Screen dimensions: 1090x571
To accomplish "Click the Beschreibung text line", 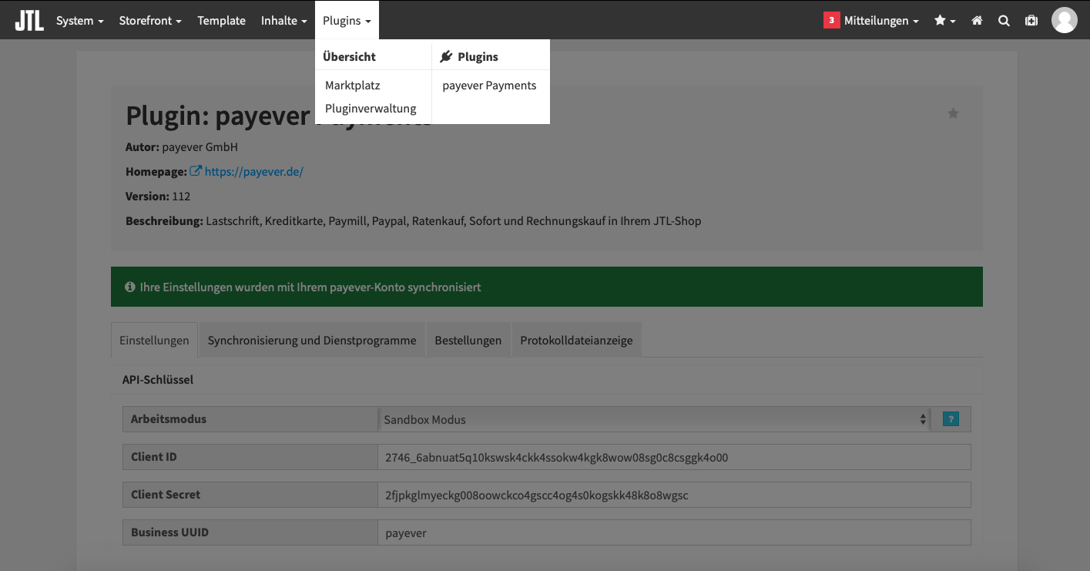I will pyautogui.click(x=414, y=221).
